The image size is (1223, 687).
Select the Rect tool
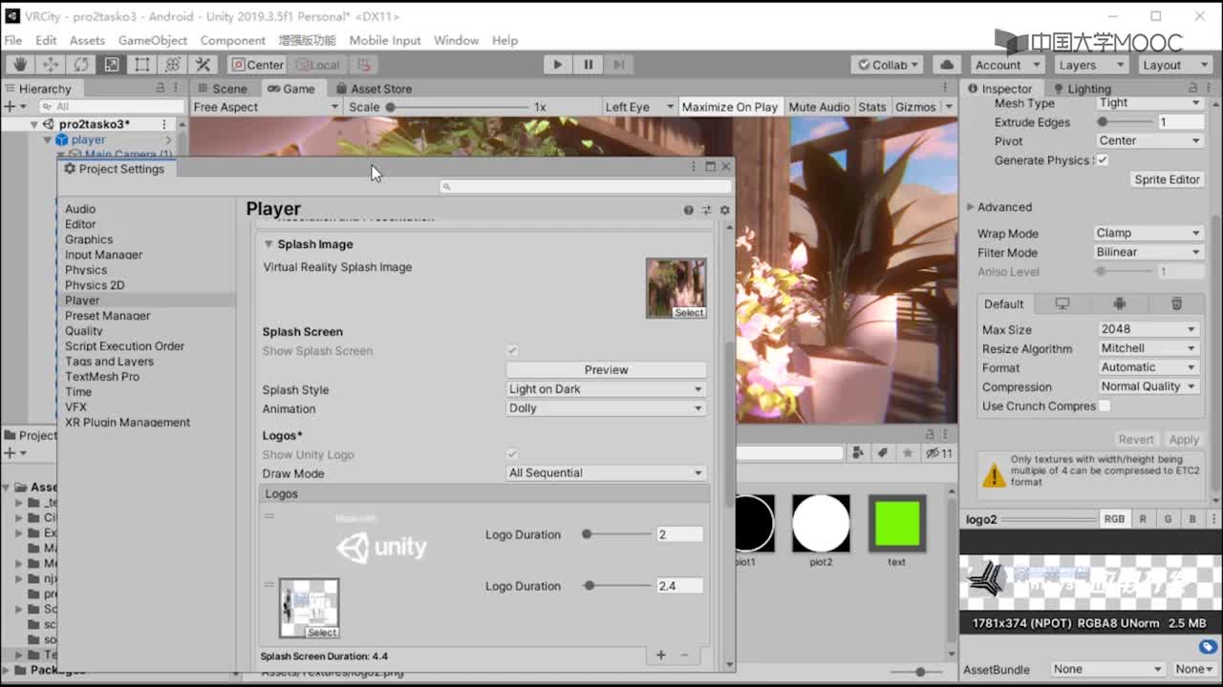tap(142, 64)
